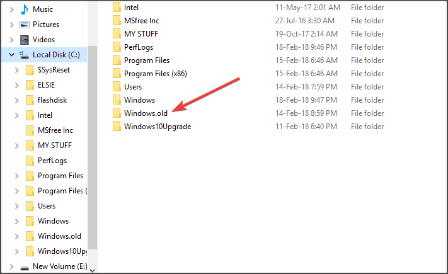Click the Windows.old folder icon in sidebar tree
This screenshot has height=274, width=448.
[x=30, y=236]
